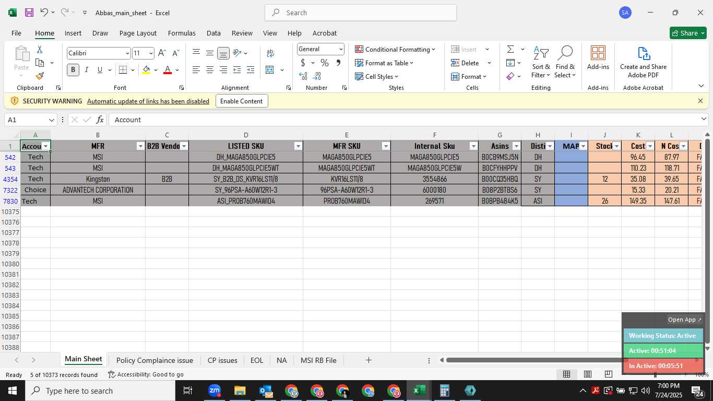Click the Fill Color yellow bucket
Image resolution: width=713 pixels, height=401 pixels.
[x=146, y=70]
